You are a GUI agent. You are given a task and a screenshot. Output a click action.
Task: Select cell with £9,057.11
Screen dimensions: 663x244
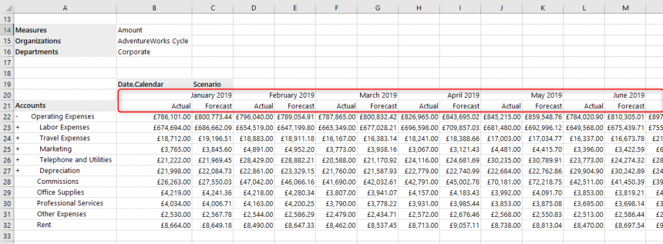pyautogui.click(x=460, y=225)
